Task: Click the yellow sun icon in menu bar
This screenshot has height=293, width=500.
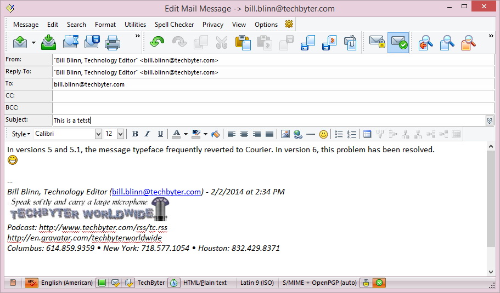Action: coord(289,24)
